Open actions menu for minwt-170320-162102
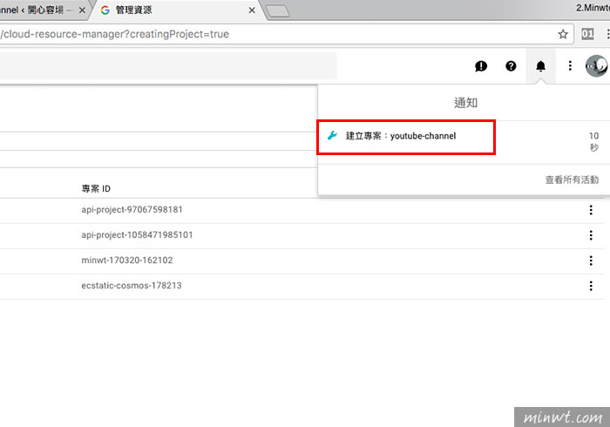 point(591,261)
